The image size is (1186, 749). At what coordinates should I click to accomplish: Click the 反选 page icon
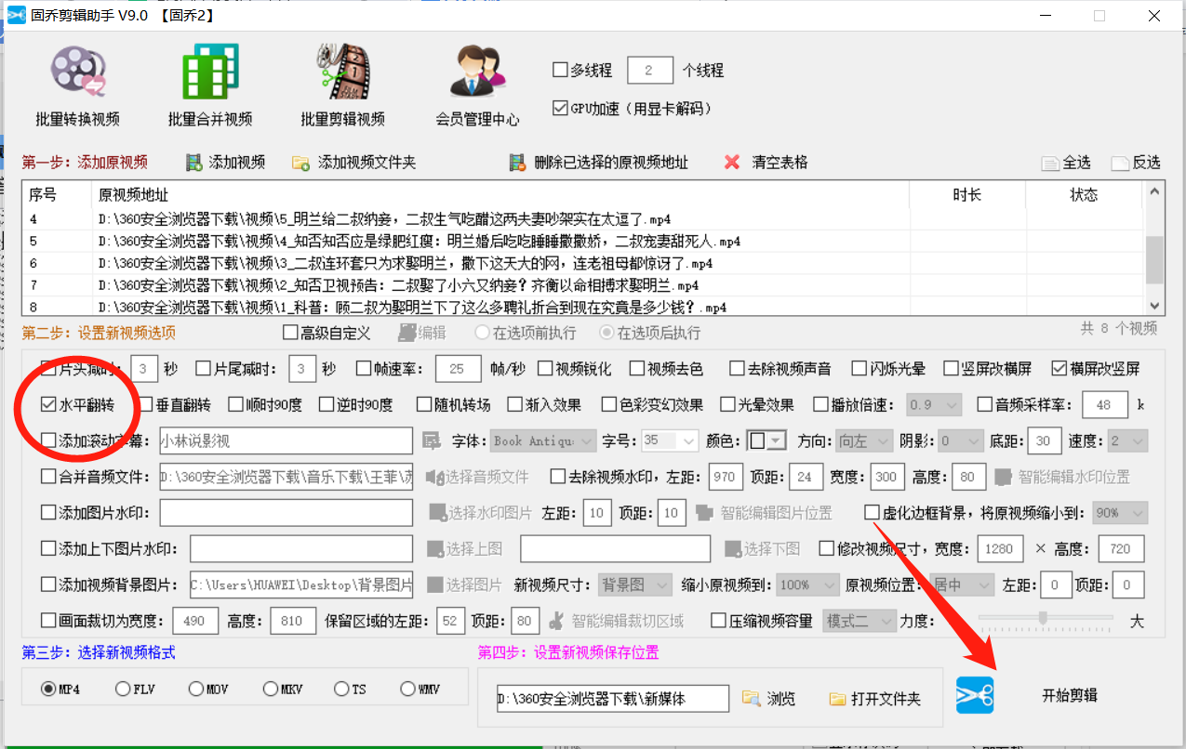(1120, 163)
